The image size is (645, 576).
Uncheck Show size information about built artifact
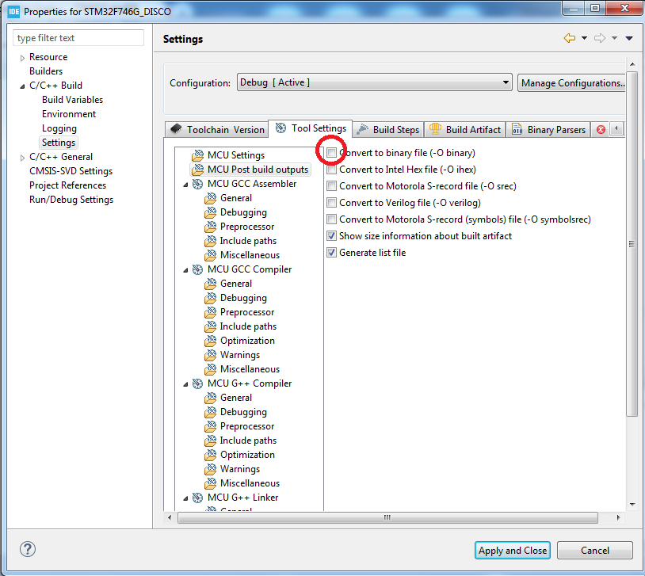(x=331, y=236)
